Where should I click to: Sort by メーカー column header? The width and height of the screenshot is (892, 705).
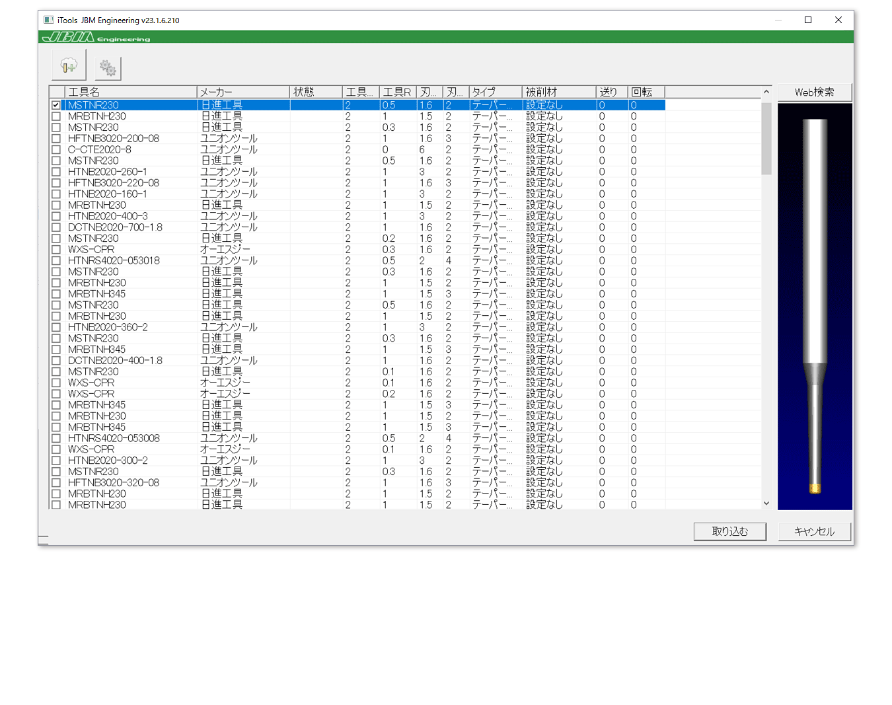(242, 92)
